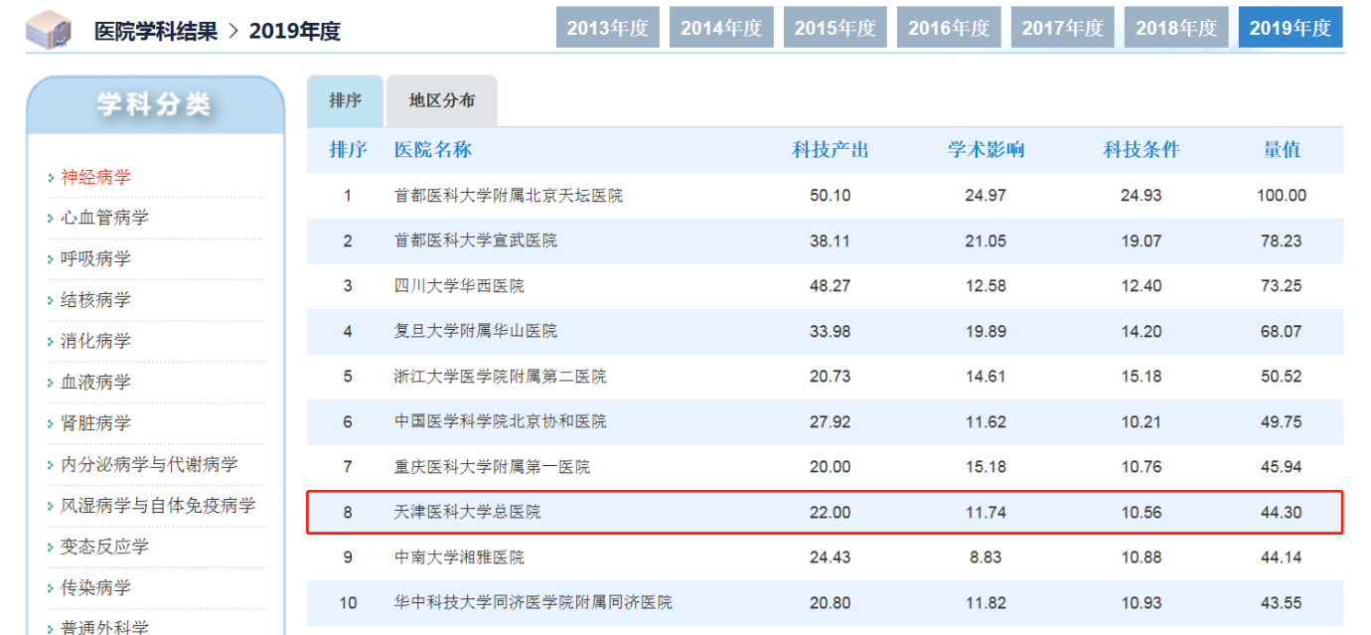This screenshot has width=1371, height=635.
Task: Open the 排序 ranking tab
Action: click(345, 100)
